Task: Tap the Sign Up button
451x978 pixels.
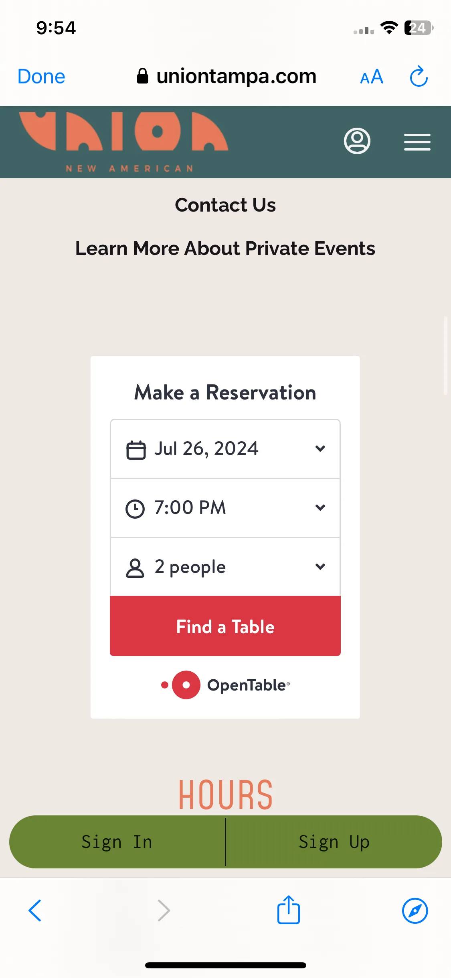Action: pos(334,842)
